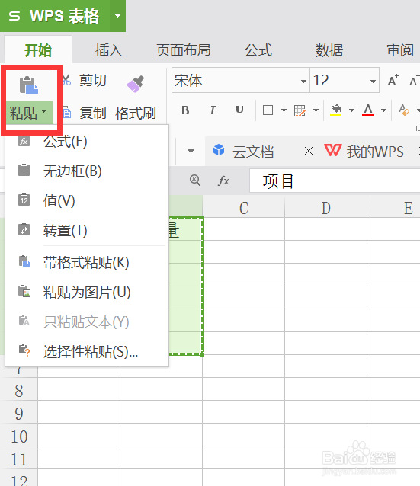Select 粘贴为图片(U) menu item
The height and width of the screenshot is (486, 420).
(x=87, y=293)
